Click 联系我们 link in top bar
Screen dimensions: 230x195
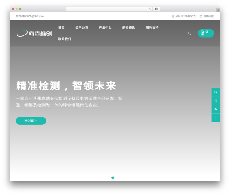pyautogui.click(x=209, y=16)
